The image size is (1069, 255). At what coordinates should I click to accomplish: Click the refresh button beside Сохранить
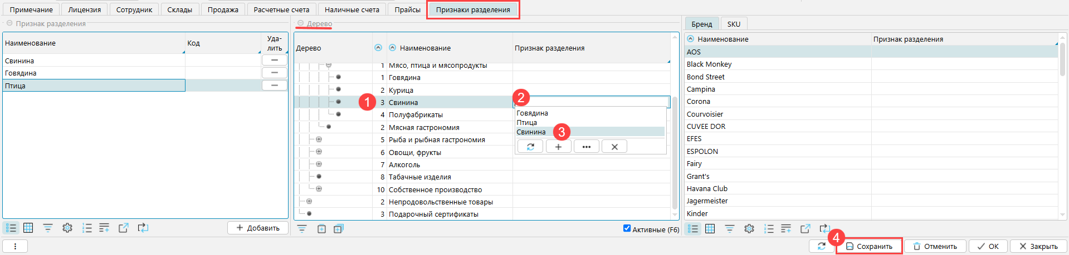[x=822, y=246]
